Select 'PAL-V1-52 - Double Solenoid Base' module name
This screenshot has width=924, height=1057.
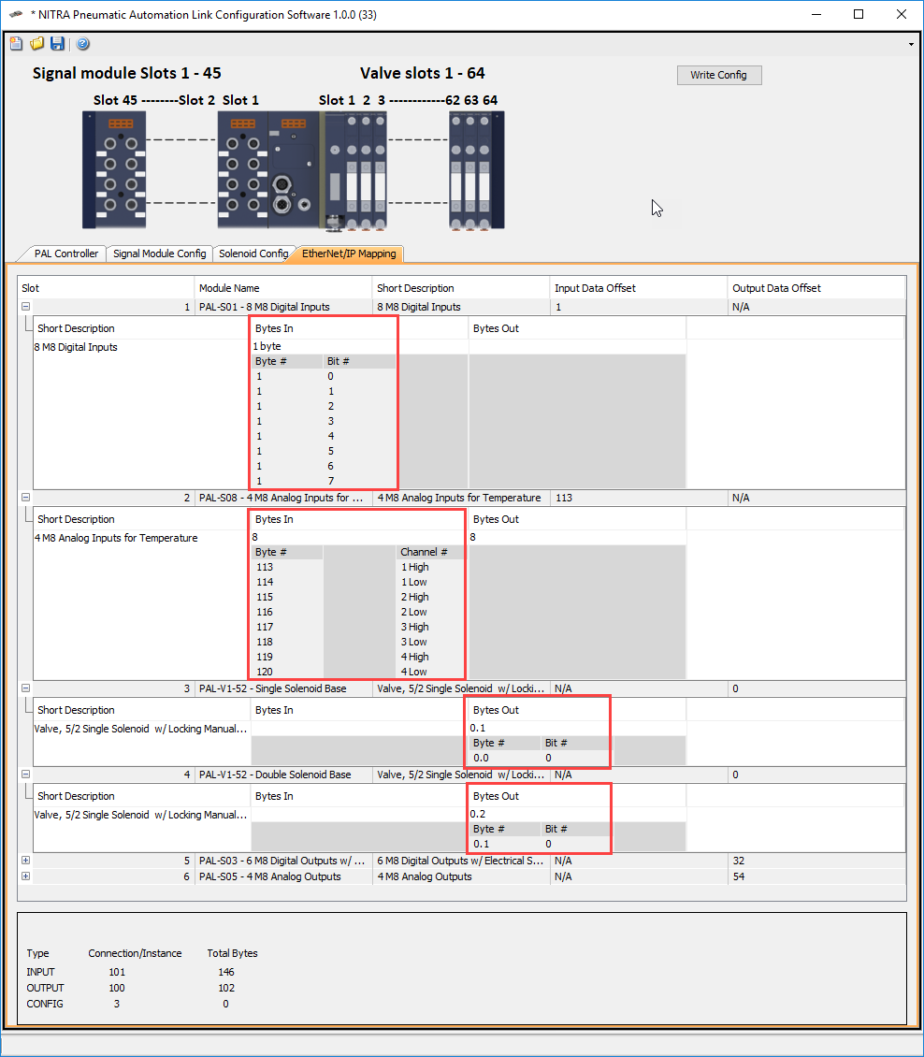pyautogui.click(x=283, y=775)
